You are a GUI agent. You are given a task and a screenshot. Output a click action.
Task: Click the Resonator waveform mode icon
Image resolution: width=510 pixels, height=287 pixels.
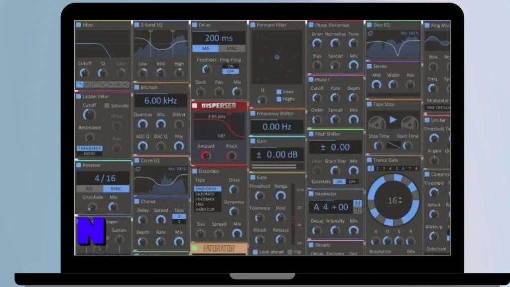tap(358, 203)
